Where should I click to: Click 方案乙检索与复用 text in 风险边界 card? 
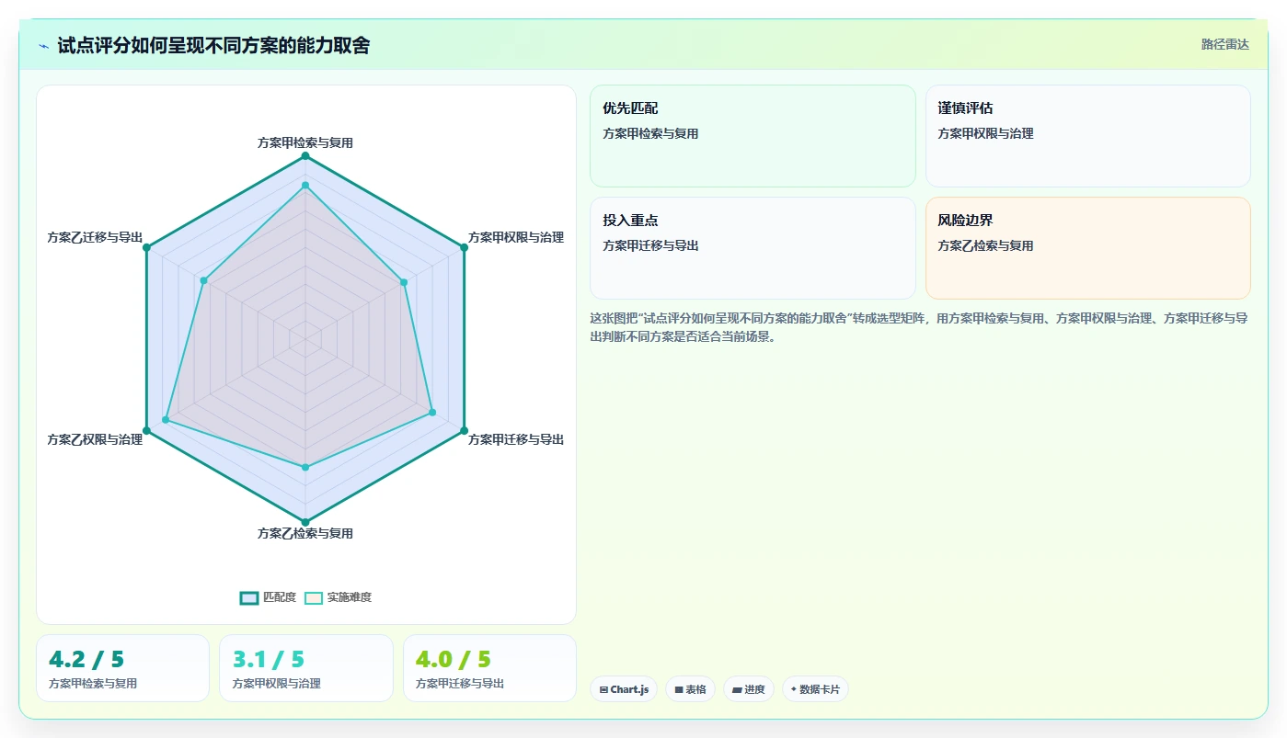[985, 245]
